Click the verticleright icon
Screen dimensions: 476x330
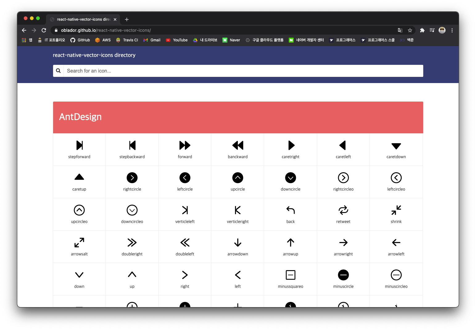(238, 210)
